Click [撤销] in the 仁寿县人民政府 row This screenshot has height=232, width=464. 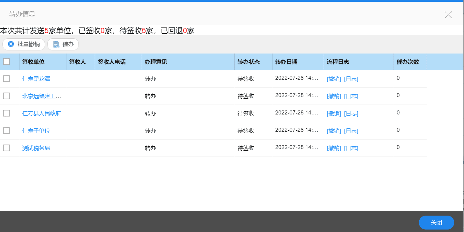[x=334, y=114]
